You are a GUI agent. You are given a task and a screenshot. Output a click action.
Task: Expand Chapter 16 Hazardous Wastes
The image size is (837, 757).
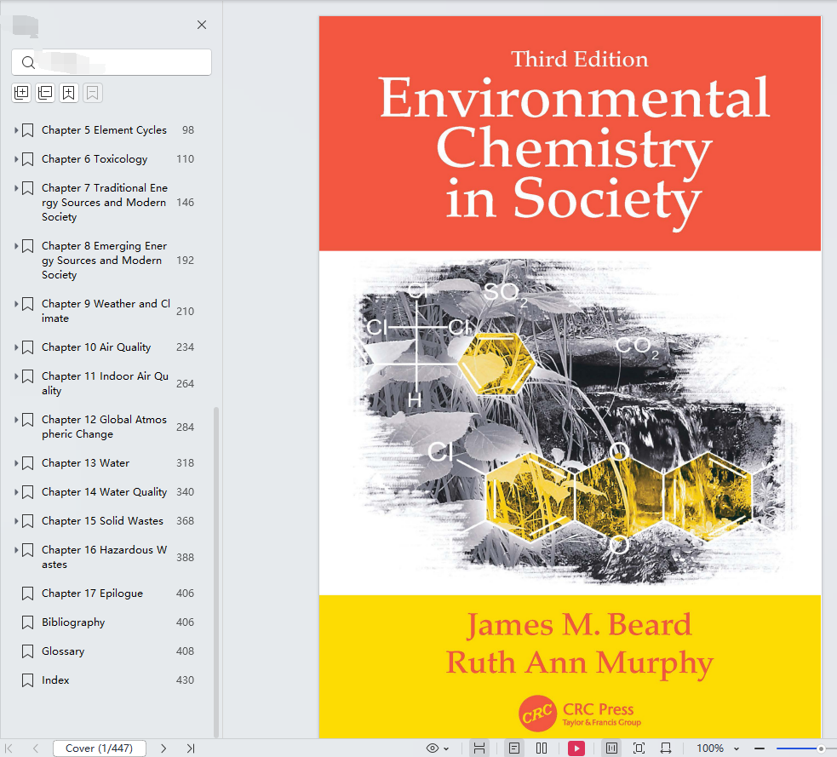(x=16, y=550)
